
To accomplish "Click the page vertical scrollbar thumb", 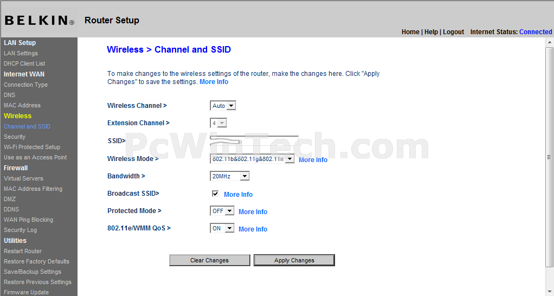I will pyautogui.click(x=550, y=157).
